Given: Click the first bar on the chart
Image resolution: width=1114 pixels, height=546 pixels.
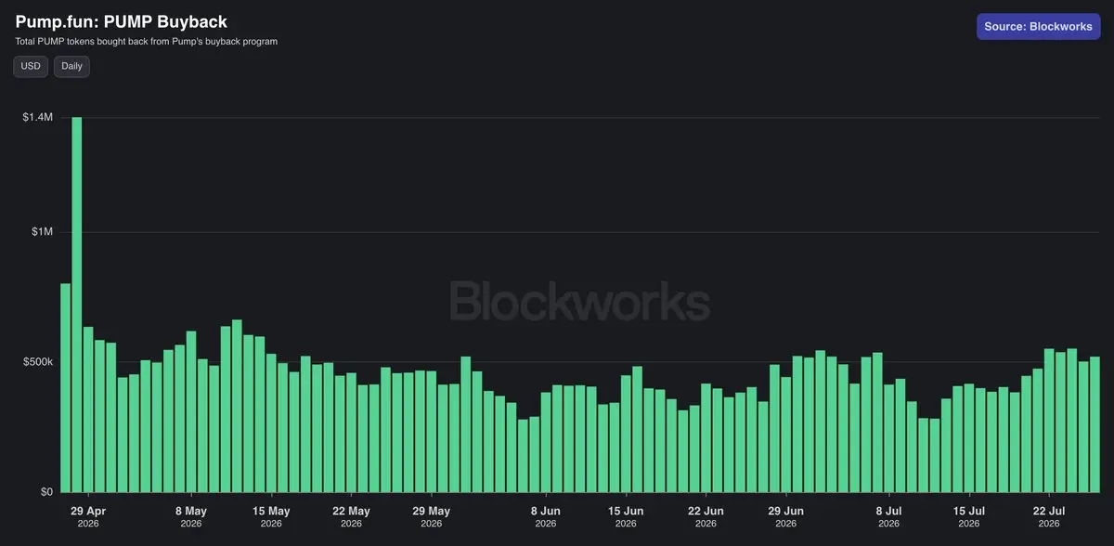Looking at the screenshot, I should [65, 387].
